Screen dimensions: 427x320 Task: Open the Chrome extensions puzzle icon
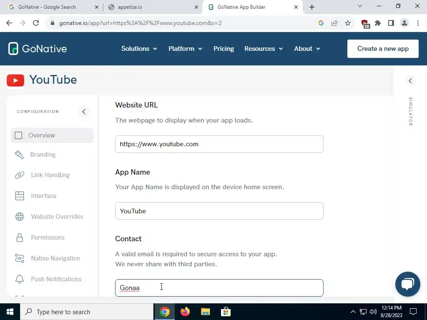(x=378, y=23)
